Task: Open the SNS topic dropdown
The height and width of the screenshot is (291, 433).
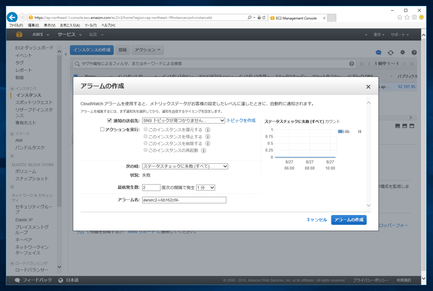Action: pyautogui.click(x=183, y=120)
